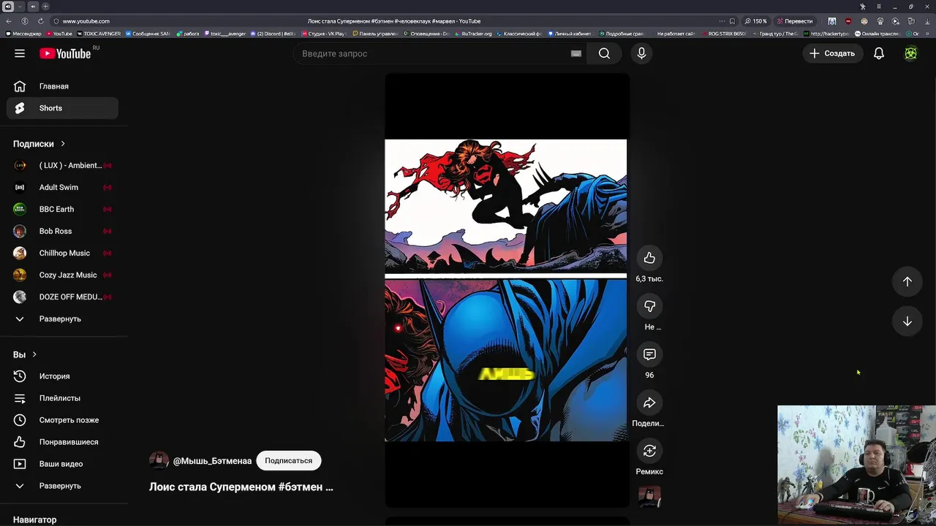936x526 pixels.
Task: Open Ваши видео in the sidebar
Action: (x=63, y=464)
